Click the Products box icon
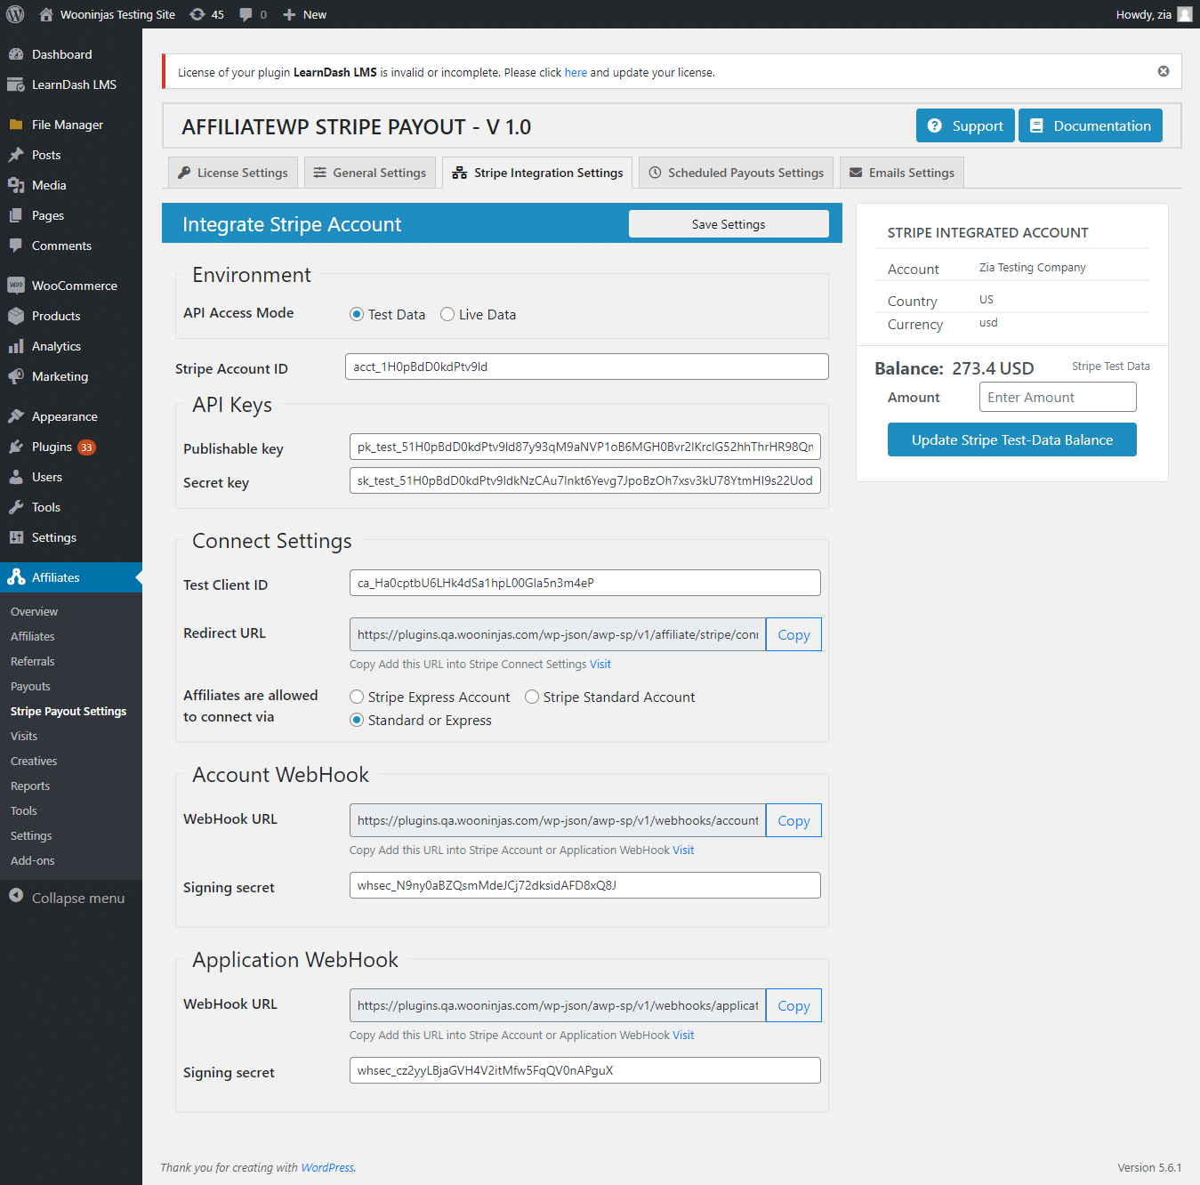 click(x=16, y=316)
